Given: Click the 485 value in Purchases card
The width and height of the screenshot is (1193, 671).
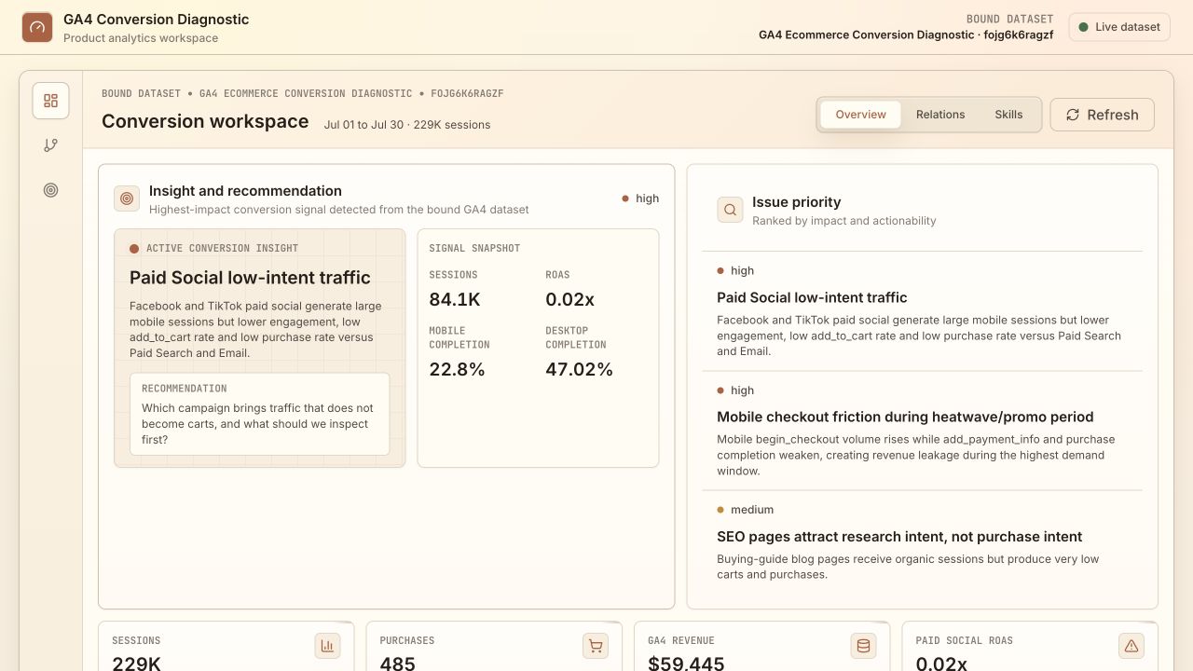Looking at the screenshot, I should click(398, 663).
